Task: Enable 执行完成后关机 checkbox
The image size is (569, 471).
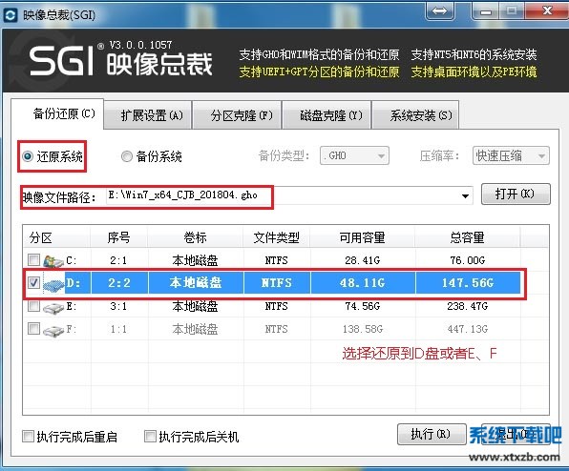Action: [x=150, y=437]
